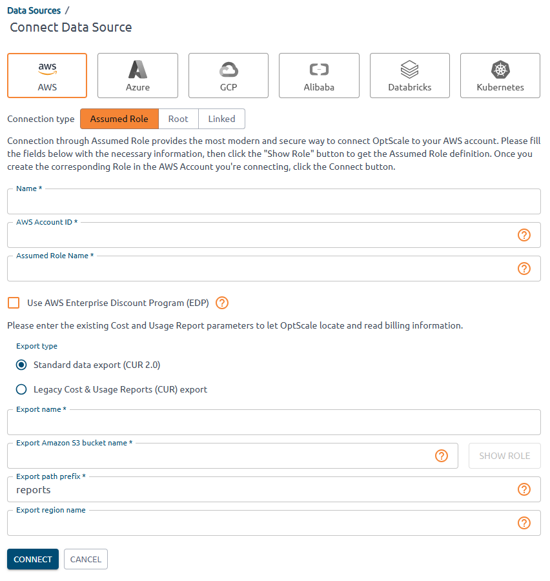Open help icon for Assumed Role Name

point(524,269)
